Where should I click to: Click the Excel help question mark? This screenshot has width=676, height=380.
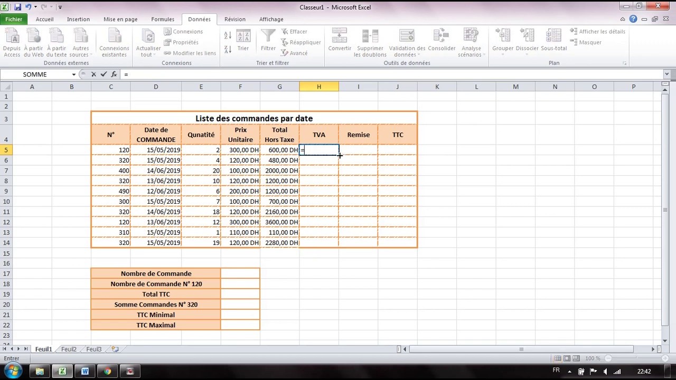(633, 19)
